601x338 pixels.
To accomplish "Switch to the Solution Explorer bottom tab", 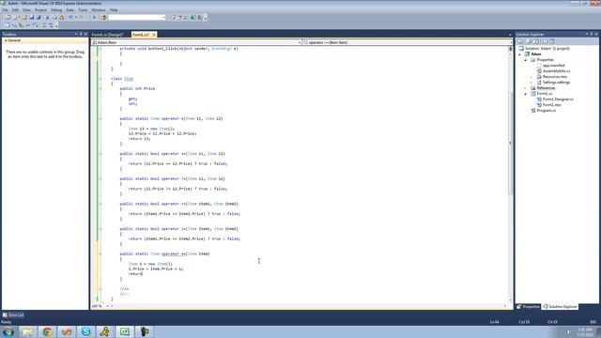I will click(561, 307).
